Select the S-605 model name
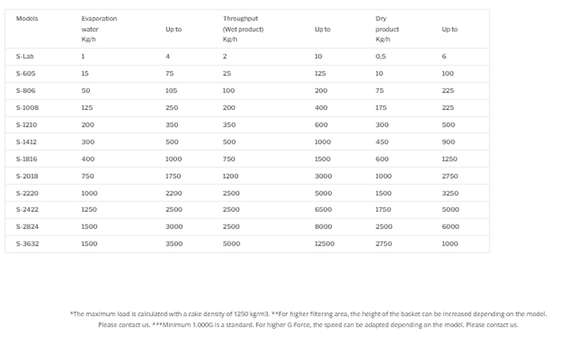 (x=25, y=74)
